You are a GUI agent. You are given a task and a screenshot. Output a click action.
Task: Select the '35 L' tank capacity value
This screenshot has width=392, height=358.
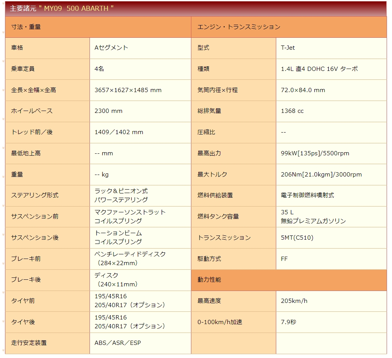click(287, 212)
